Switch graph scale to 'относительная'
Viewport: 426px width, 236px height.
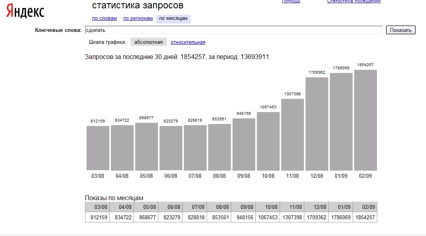188,42
